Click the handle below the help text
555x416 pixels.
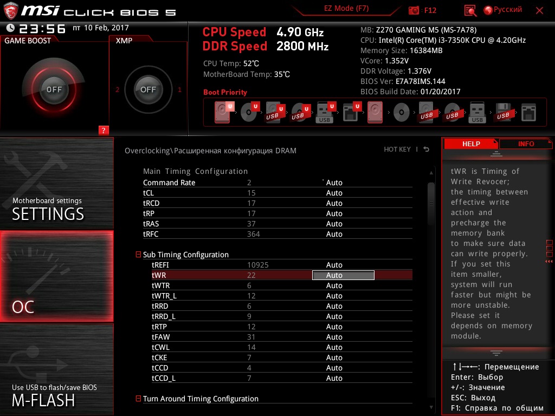[x=496, y=353]
